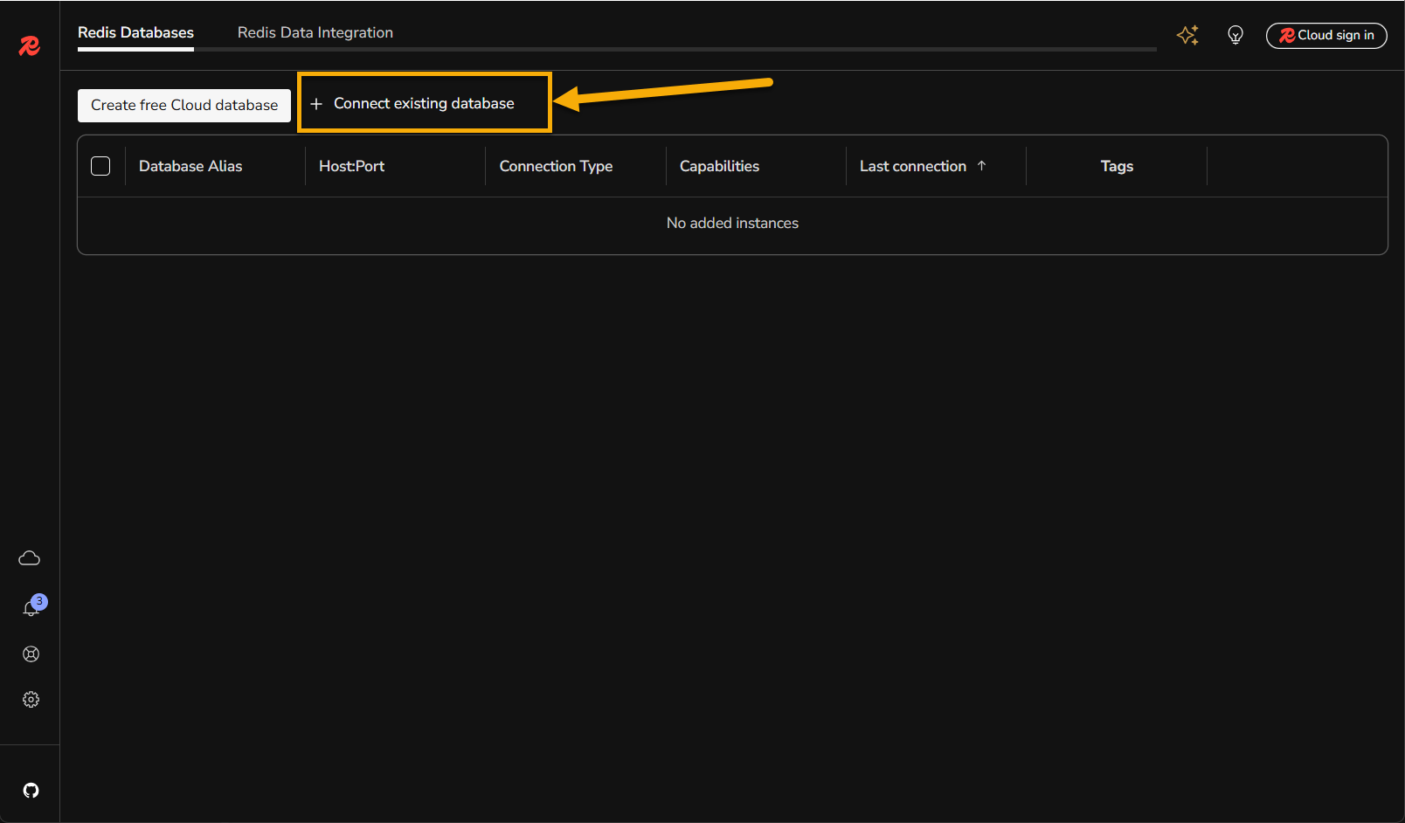Click the Cloud sign in button
Viewport: 1405px width, 823px height.
[x=1325, y=36]
